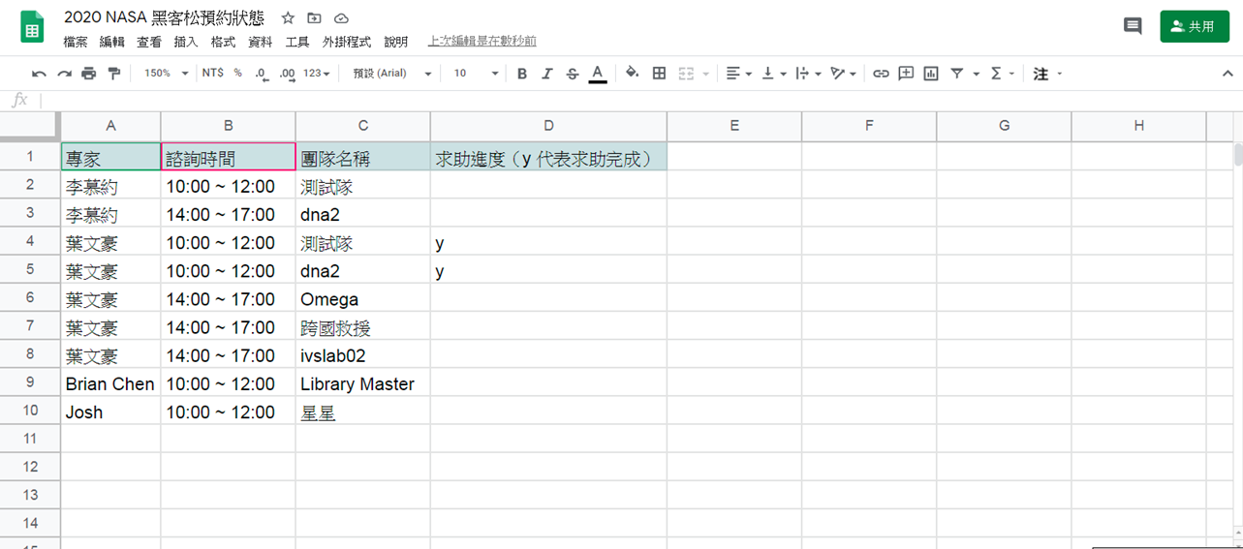
Task: Open vertical align dropdown
Action: (x=773, y=74)
